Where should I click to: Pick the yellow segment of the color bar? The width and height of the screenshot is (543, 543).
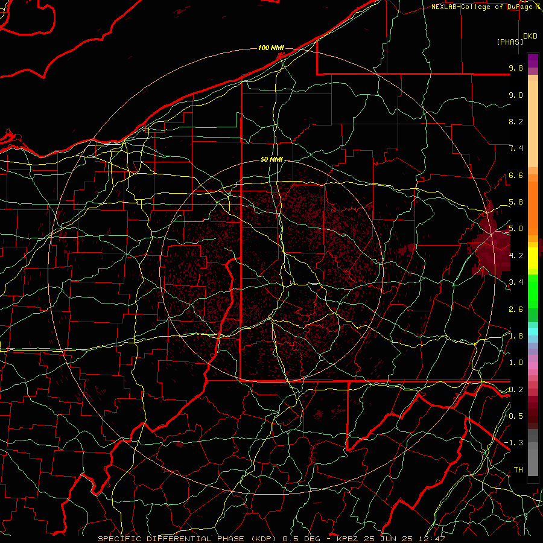[x=533, y=258]
